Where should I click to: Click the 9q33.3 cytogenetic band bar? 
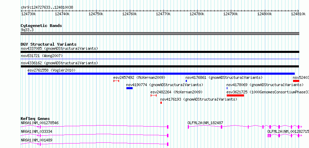click(x=160, y=34)
